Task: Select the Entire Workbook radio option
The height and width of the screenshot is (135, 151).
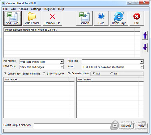Action: [x=44, y=73]
